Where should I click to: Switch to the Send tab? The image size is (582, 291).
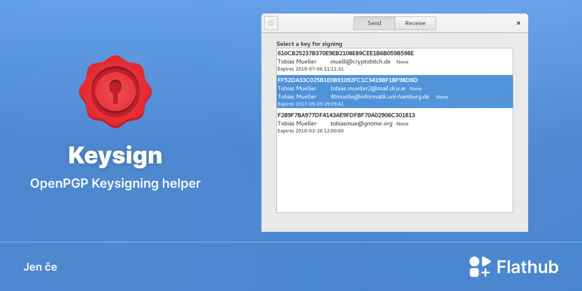click(x=374, y=23)
